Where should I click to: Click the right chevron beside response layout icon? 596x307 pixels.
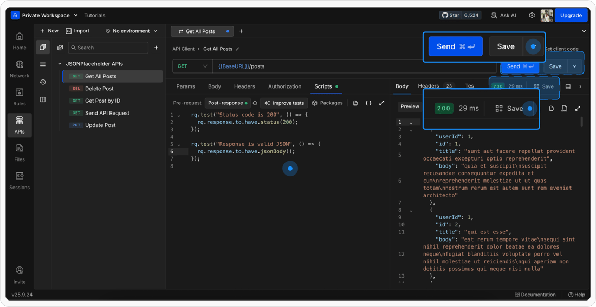[x=580, y=86]
